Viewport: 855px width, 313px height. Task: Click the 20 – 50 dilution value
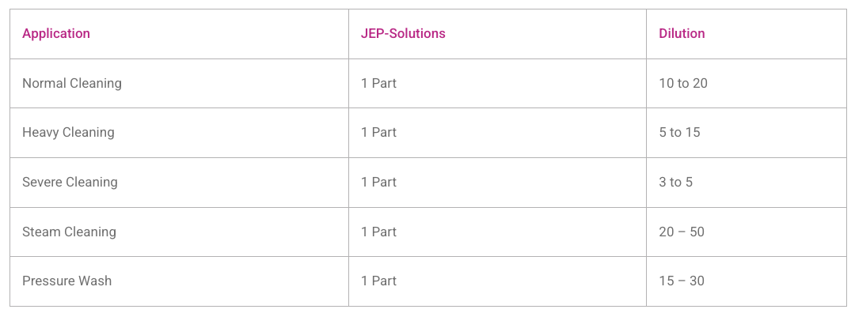[682, 232]
